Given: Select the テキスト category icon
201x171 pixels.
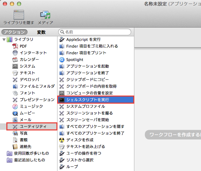Looking at the screenshot, I should [15, 73].
